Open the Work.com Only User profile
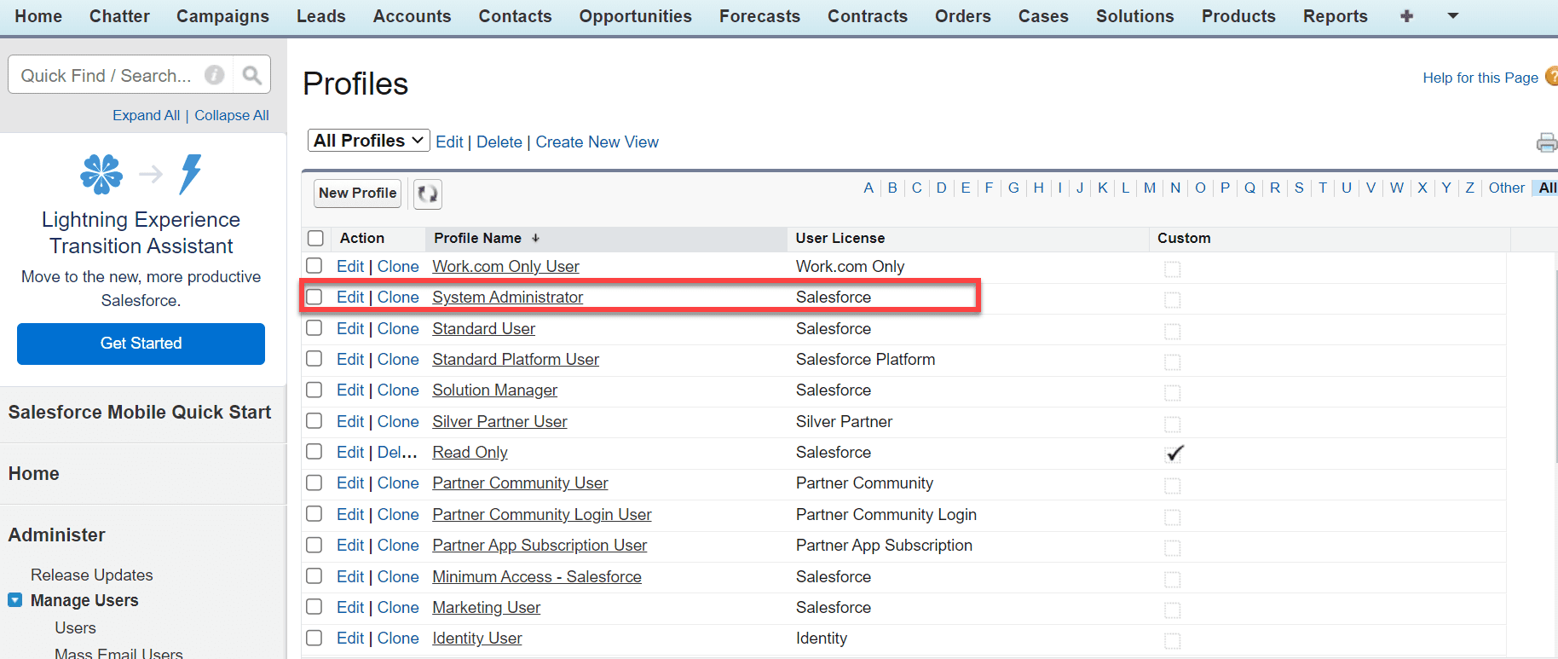Viewport: 1558px width, 659px height. coord(505,266)
